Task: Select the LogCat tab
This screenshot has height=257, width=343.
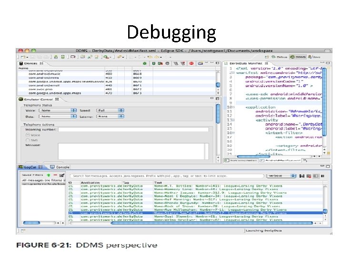Action: [30, 167]
